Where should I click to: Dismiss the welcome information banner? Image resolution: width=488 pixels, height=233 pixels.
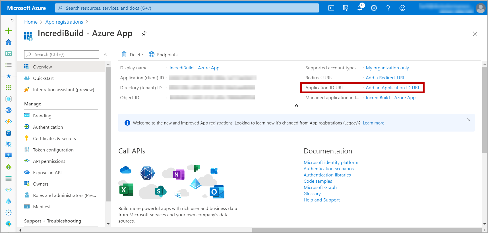(469, 120)
